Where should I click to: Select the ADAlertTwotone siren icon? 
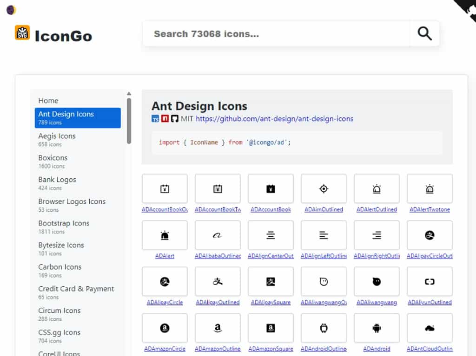[430, 188]
